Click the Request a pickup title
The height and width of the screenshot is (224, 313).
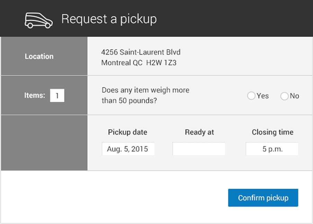pyautogui.click(x=109, y=19)
